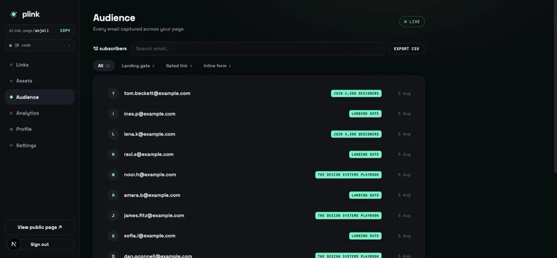Viewport: 557px width, 258px height.
Task: Click the LIVE status badge
Action: (x=412, y=21)
